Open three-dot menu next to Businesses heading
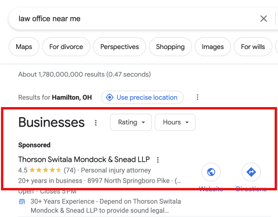 pyautogui.click(x=96, y=123)
